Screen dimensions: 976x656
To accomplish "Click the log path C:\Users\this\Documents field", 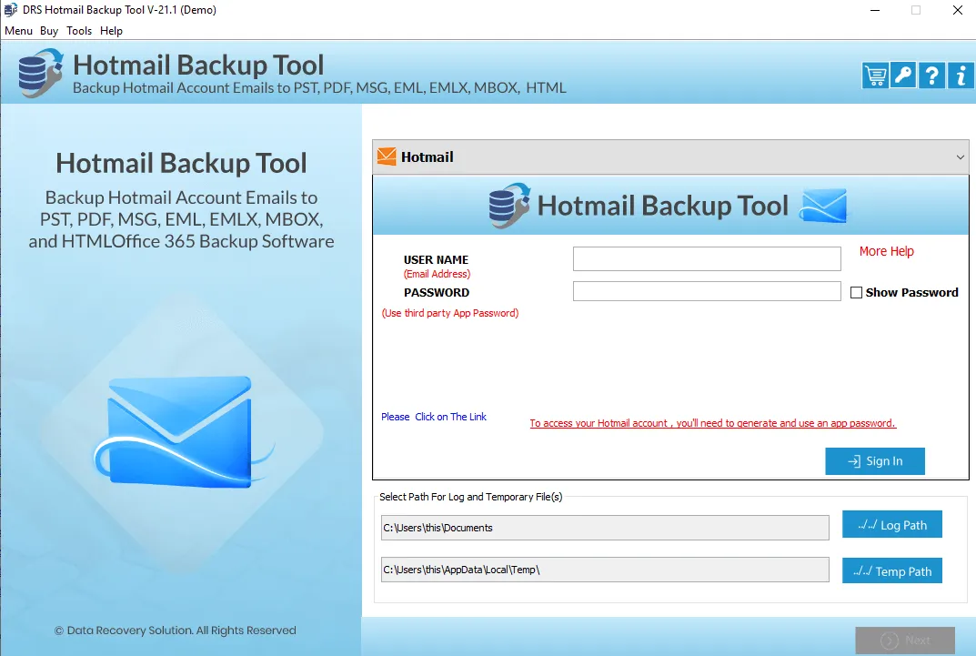I will 604,528.
